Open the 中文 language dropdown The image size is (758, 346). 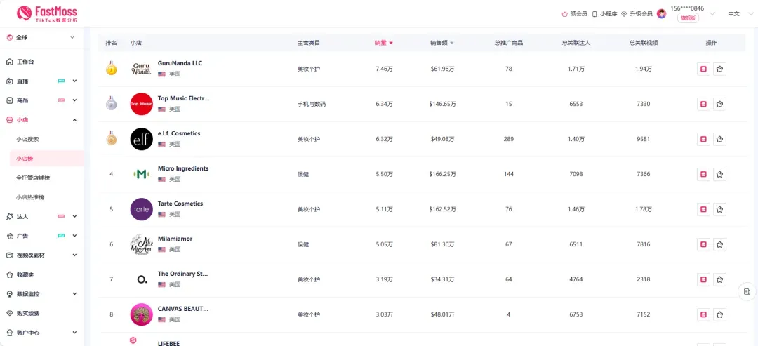[733, 14]
